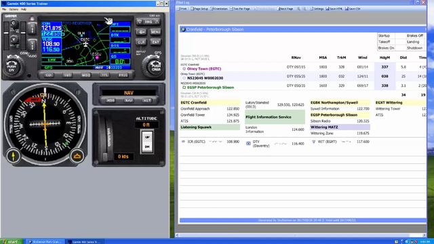434x244 pixels.
Task: Click the HSI course knob with yellow arrow
Action: point(13,156)
